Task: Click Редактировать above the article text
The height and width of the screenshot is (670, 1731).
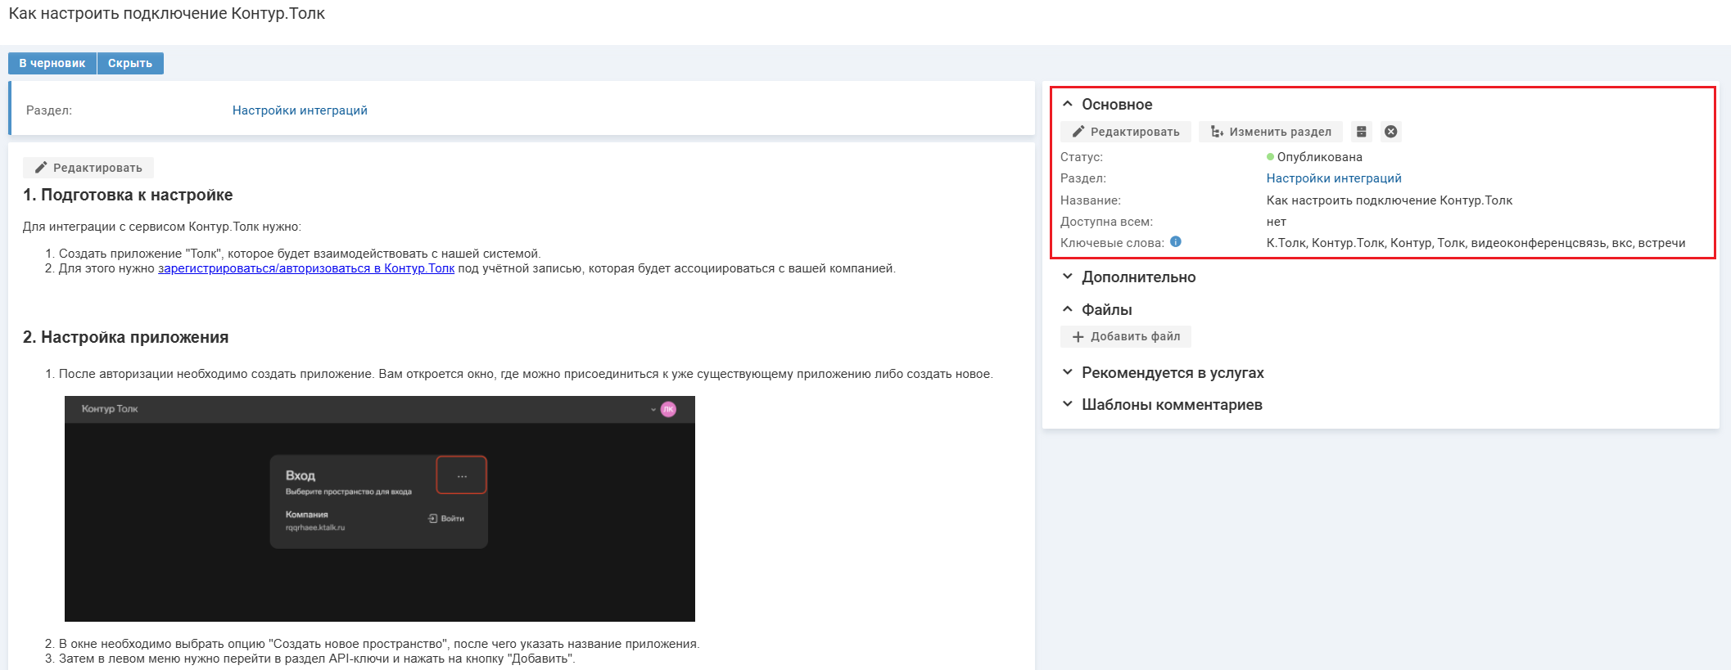Action: tap(88, 168)
